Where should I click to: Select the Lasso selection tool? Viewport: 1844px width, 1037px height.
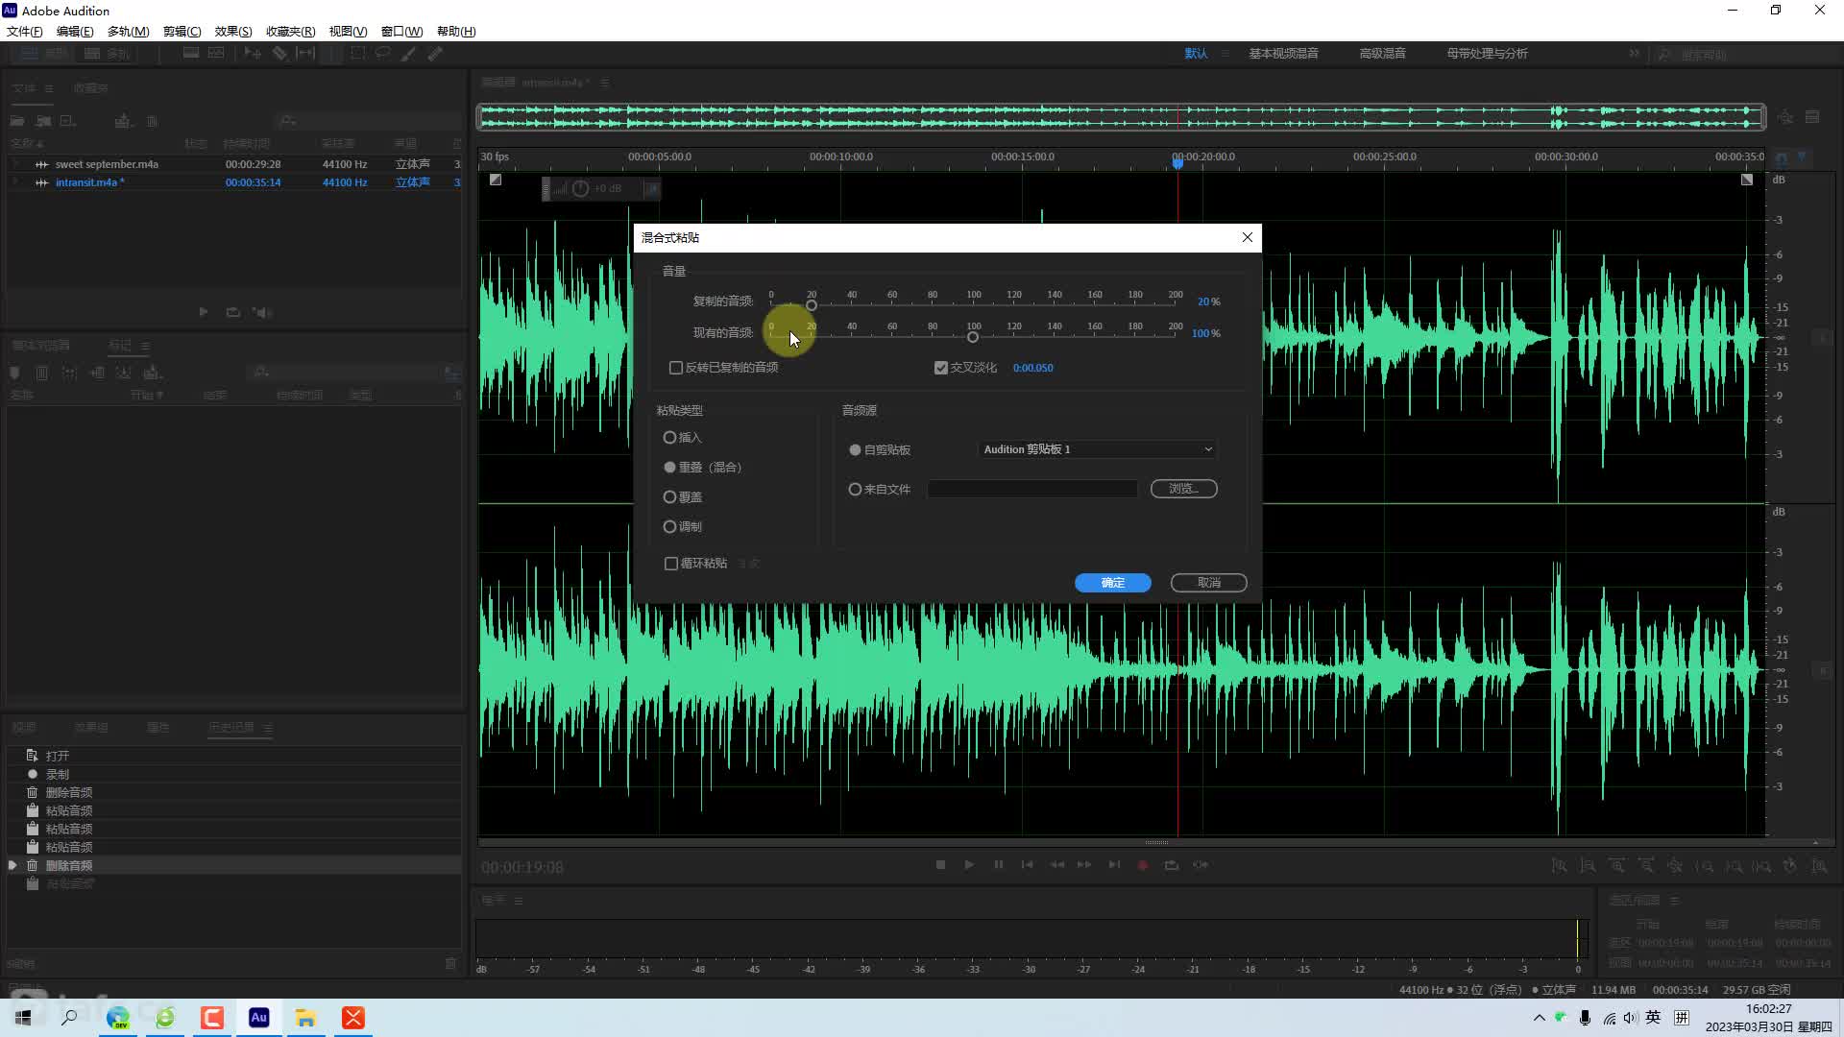point(383,54)
